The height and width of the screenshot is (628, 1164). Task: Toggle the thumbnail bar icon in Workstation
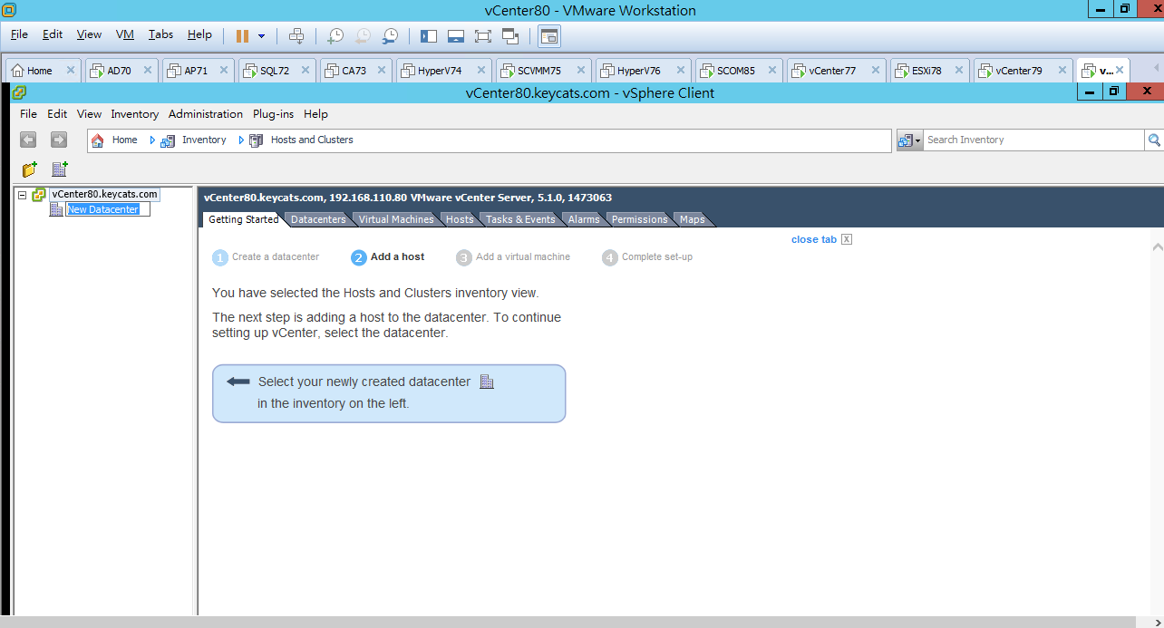click(456, 36)
